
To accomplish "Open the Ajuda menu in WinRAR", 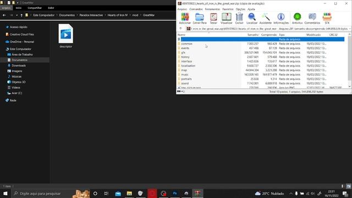I will click(251, 9).
